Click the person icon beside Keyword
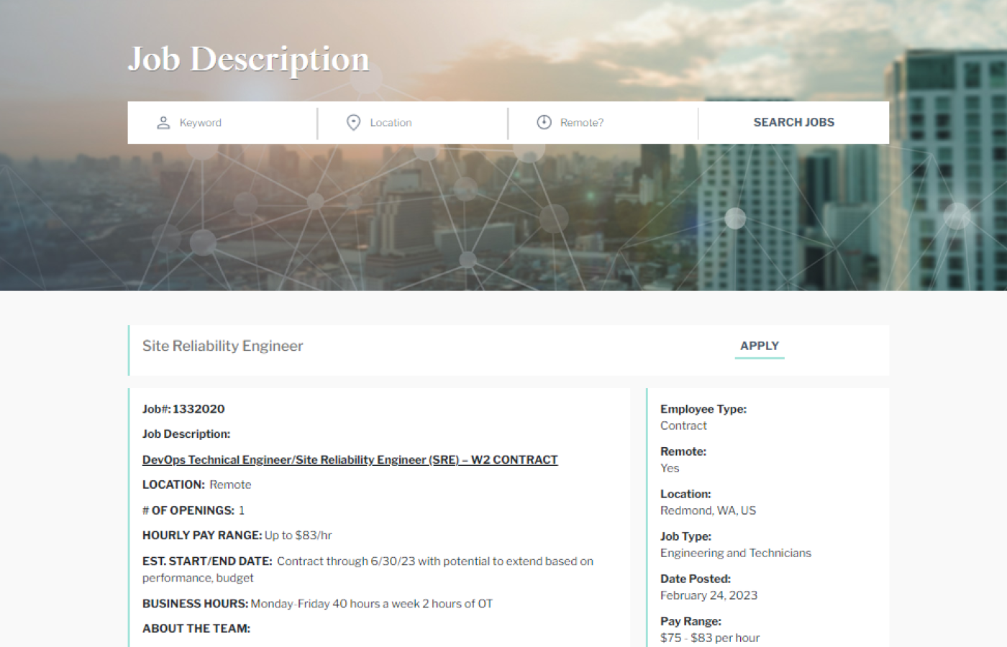The image size is (1007, 647). click(163, 122)
